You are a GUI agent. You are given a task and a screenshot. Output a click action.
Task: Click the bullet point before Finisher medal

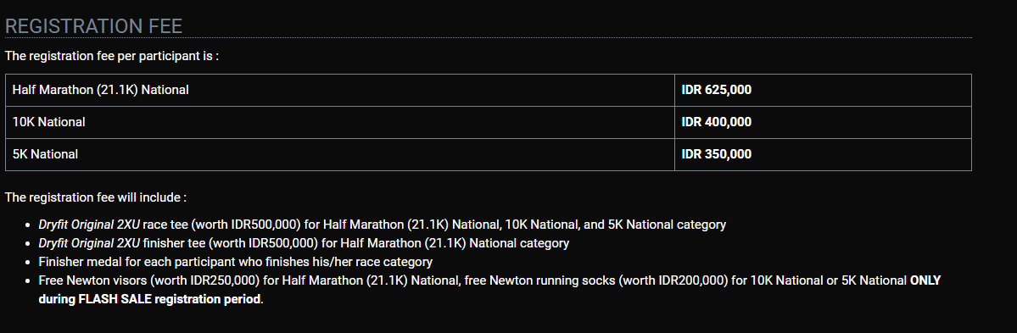[27, 263]
